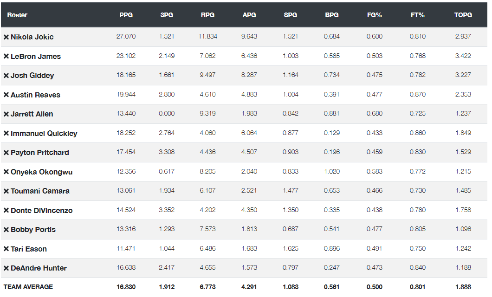Click the Roster column header

point(17,15)
